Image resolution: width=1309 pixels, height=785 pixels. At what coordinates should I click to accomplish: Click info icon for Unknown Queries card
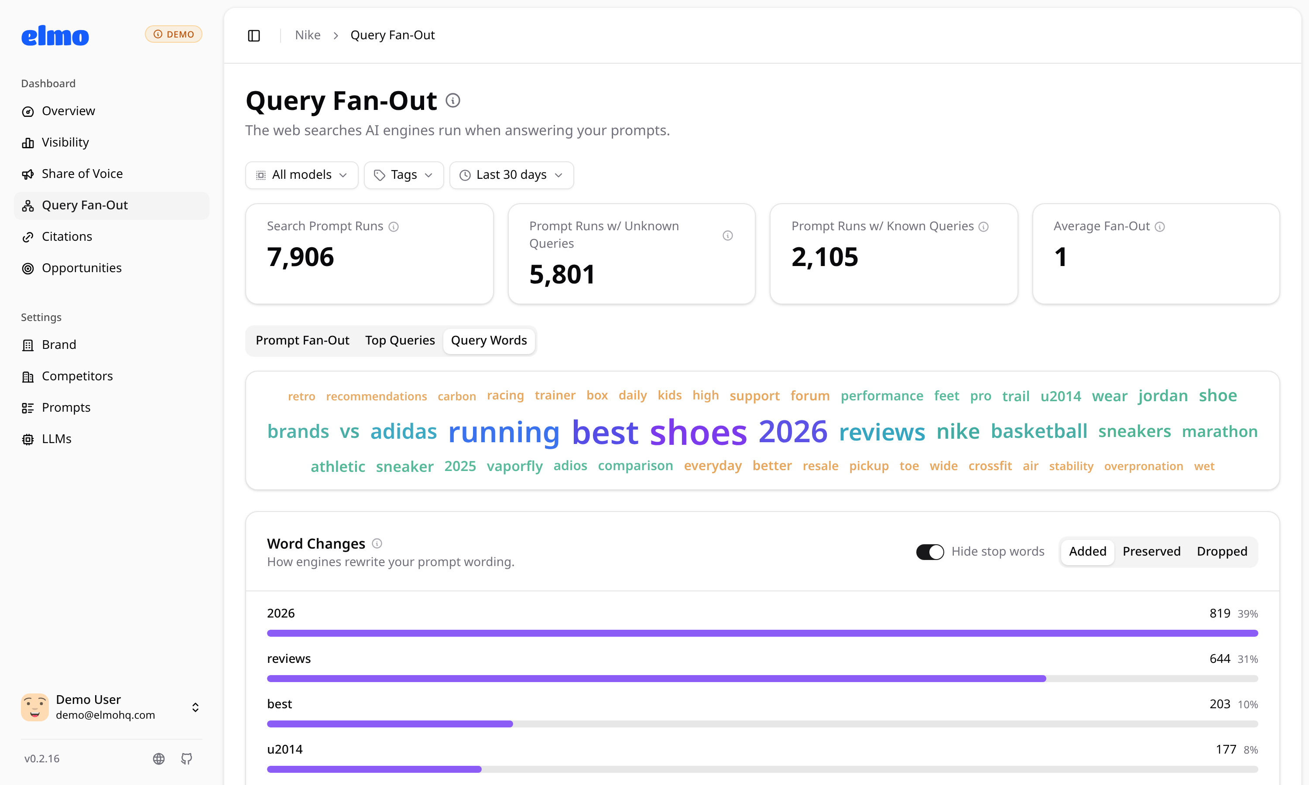point(727,235)
